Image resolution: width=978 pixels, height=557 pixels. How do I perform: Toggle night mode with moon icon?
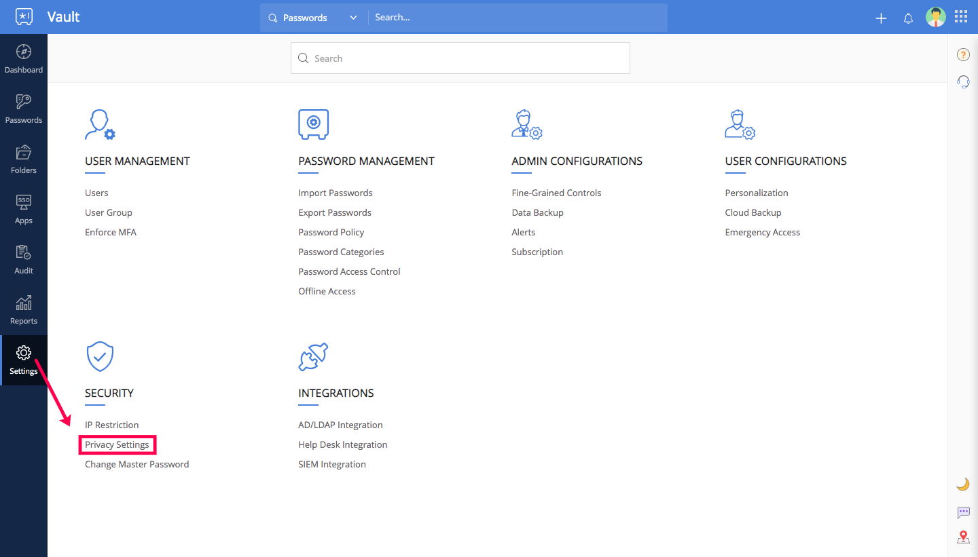tap(962, 484)
